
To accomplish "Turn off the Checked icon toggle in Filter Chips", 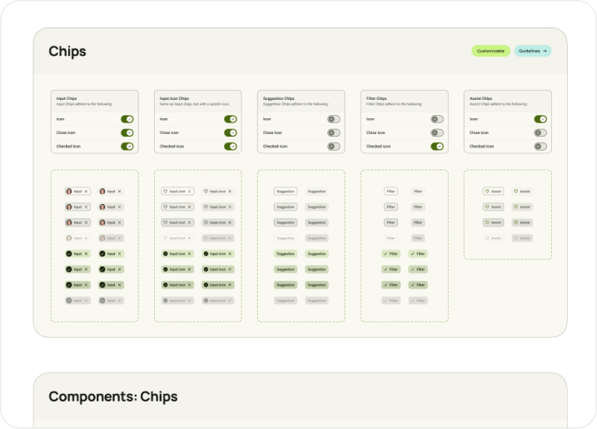I will click(x=437, y=146).
